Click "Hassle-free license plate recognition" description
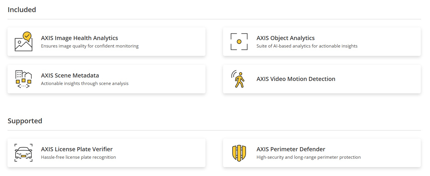This screenshot has width=430, height=176. click(78, 157)
